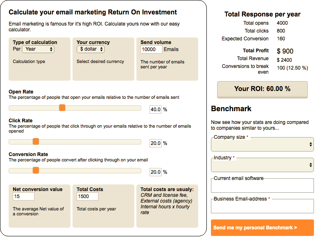Click the Open Rate percentage field
The image size is (316, 238).
155,110
